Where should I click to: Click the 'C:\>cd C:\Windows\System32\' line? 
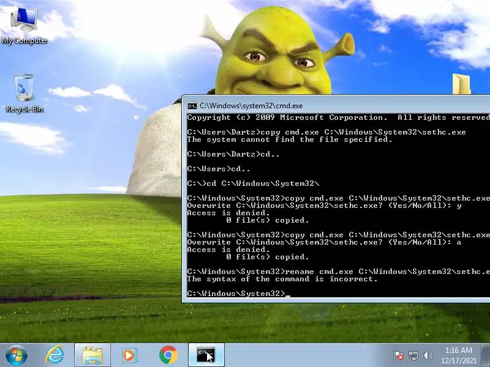(x=253, y=183)
